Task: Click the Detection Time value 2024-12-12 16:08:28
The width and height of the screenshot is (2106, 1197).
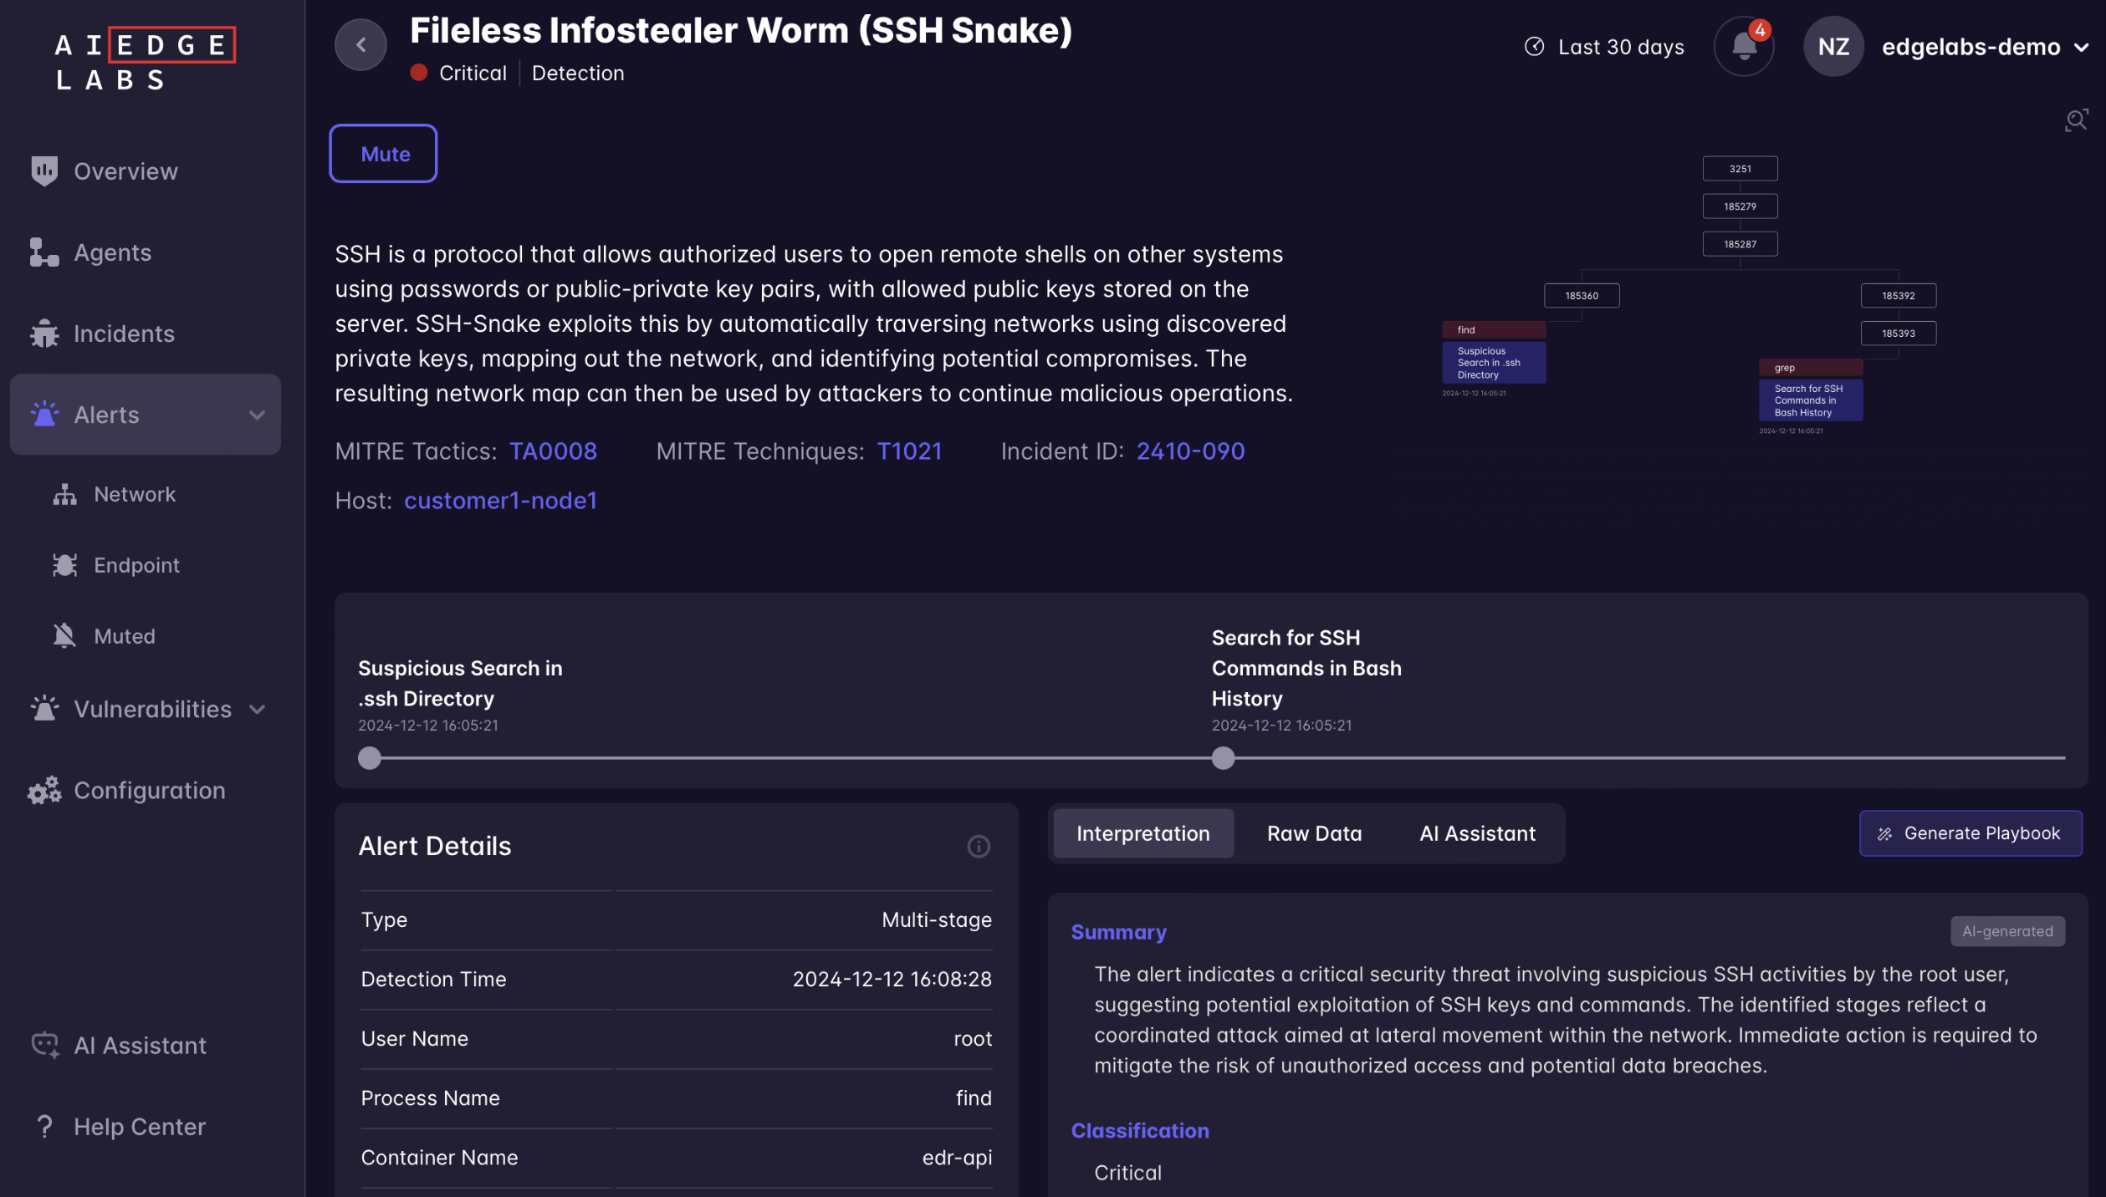Action: (892, 979)
